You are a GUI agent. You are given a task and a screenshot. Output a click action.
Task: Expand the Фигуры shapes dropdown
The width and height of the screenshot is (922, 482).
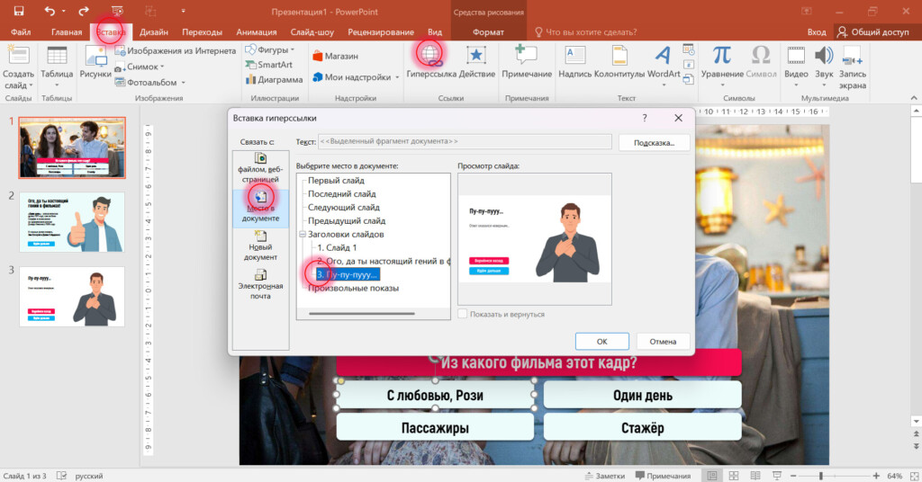point(271,50)
